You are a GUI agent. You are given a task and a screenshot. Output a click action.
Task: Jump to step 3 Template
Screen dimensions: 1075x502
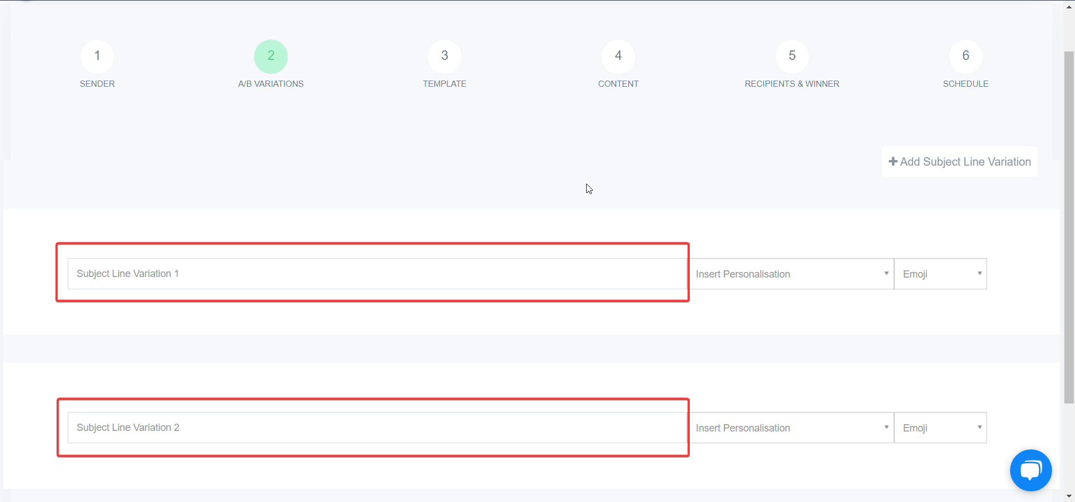pos(445,56)
